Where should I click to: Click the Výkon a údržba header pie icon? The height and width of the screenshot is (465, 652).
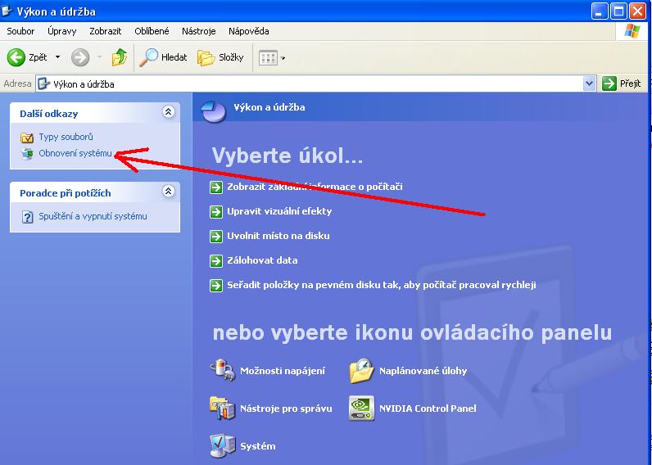click(213, 111)
